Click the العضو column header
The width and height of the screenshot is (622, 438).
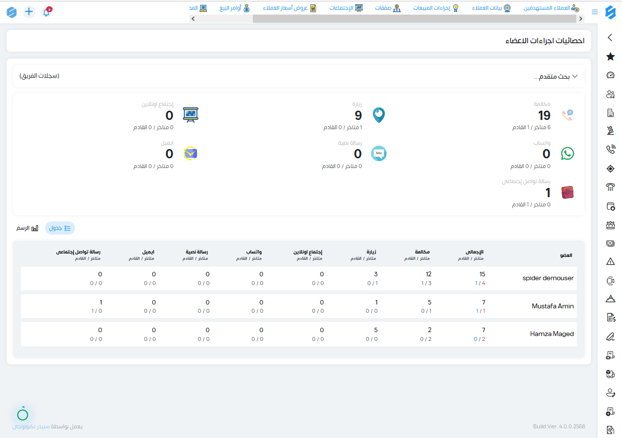[x=566, y=255]
